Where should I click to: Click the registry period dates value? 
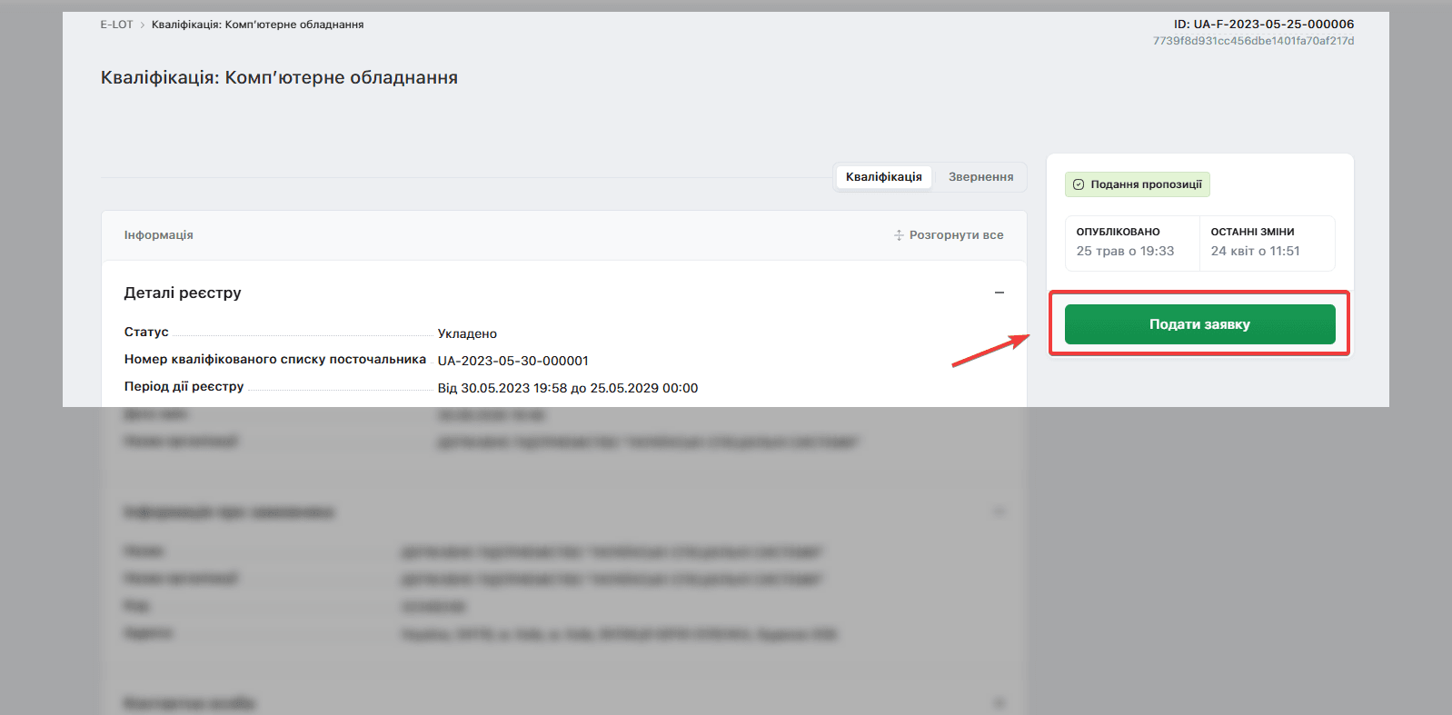click(568, 388)
